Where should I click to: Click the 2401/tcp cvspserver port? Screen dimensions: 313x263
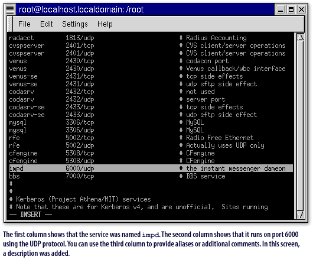coord(80,46)
